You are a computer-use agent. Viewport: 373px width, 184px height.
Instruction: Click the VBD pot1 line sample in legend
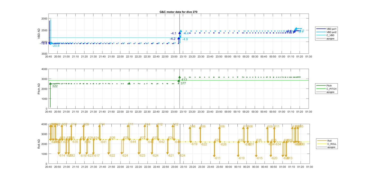click(x=321, y=29)
